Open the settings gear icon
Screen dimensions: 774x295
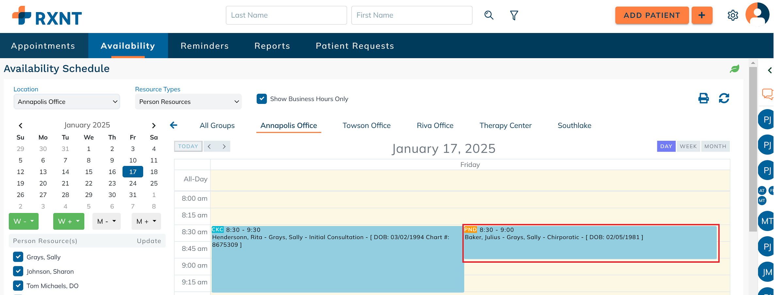click(x=733, y=15)
